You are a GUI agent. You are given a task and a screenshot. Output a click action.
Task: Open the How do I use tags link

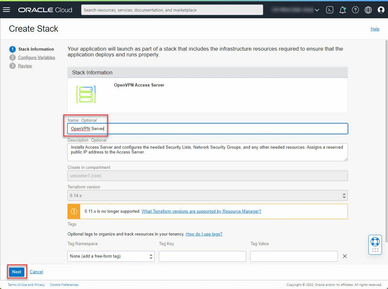pyautogui.click(x=204, y=234)
